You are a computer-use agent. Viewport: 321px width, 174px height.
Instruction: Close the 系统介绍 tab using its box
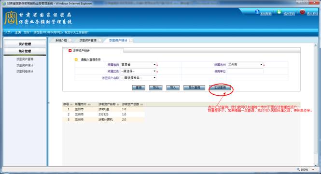(70, 41)
